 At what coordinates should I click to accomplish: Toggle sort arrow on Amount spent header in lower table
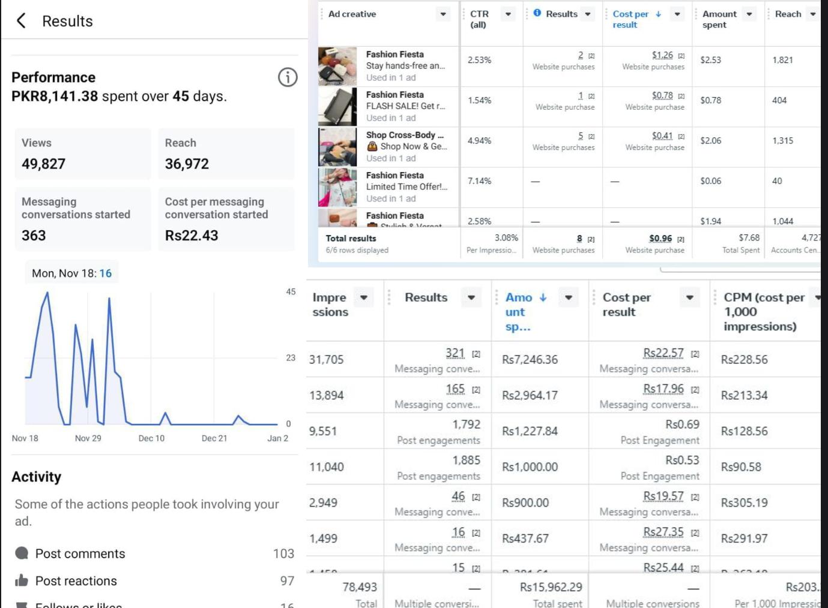tap(543, 297)
